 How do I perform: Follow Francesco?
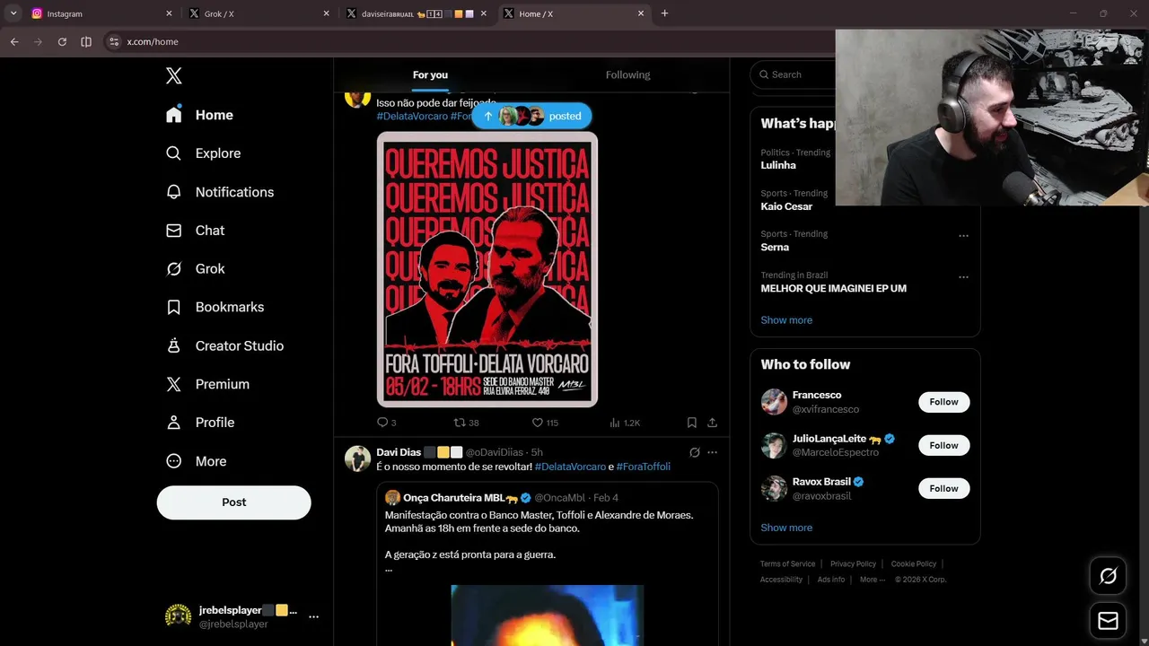[x=943, y=402]
